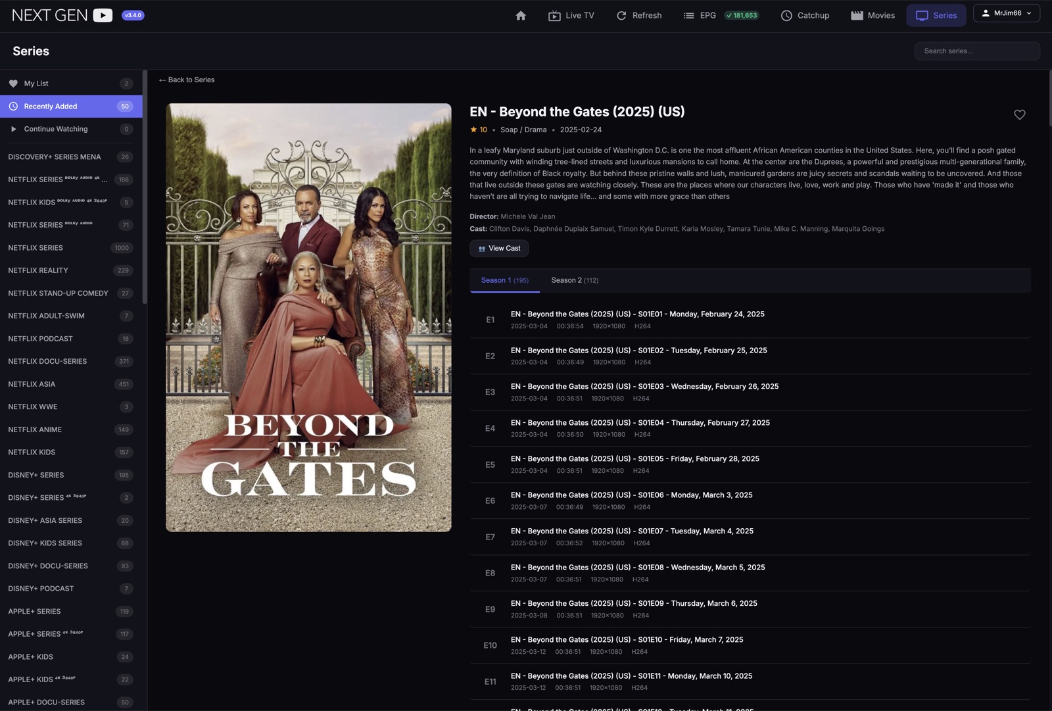Open the MrJim66 user dropdown
The image size is (1052, 711).
click(x=1007, y=13)
